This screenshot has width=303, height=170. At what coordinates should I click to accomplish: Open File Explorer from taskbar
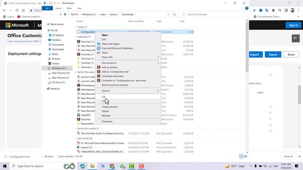tap(92, 166)
